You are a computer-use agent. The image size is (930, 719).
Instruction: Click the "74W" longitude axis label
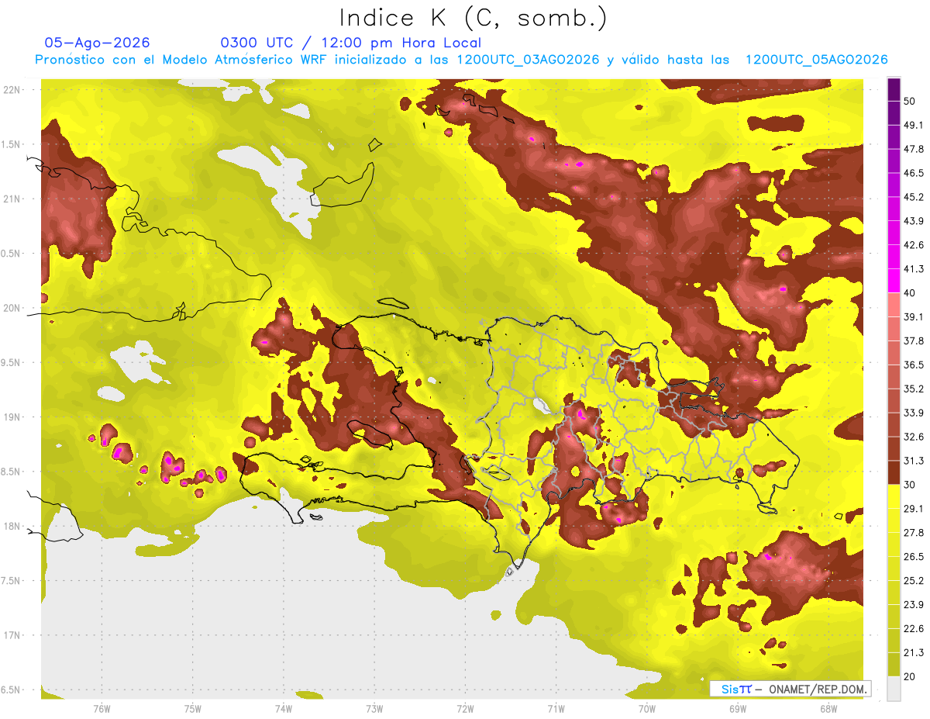point(284,708)
